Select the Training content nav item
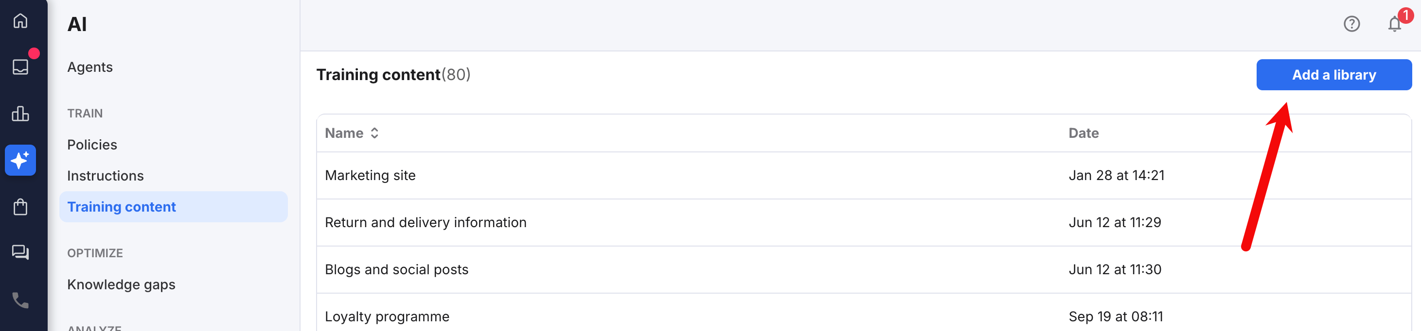Screen dimensions: 1421x331 (122, 207)
